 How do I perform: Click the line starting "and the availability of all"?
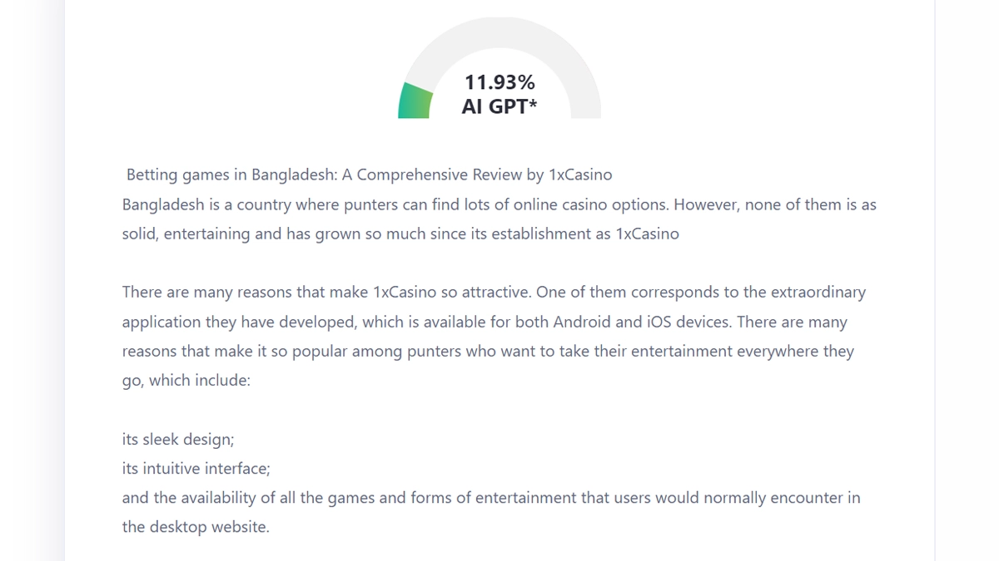[x=491, y=498]
